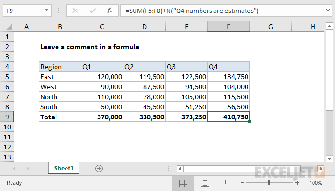Select row 13 header

click(x=7, y=157)
